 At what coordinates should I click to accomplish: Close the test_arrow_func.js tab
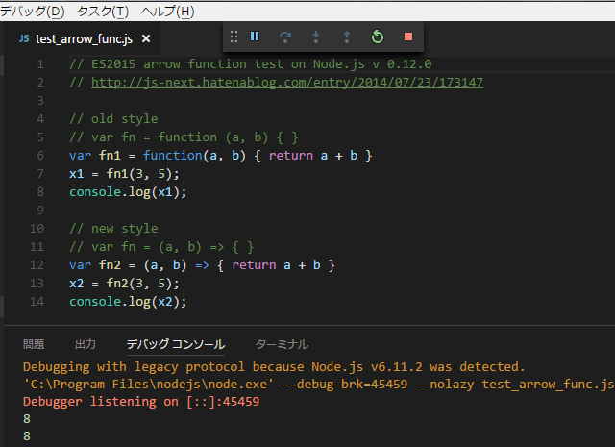(x=146, y=38)
